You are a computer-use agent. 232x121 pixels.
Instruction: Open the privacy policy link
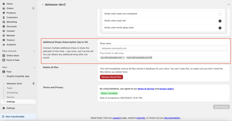(x=166, y=89)
